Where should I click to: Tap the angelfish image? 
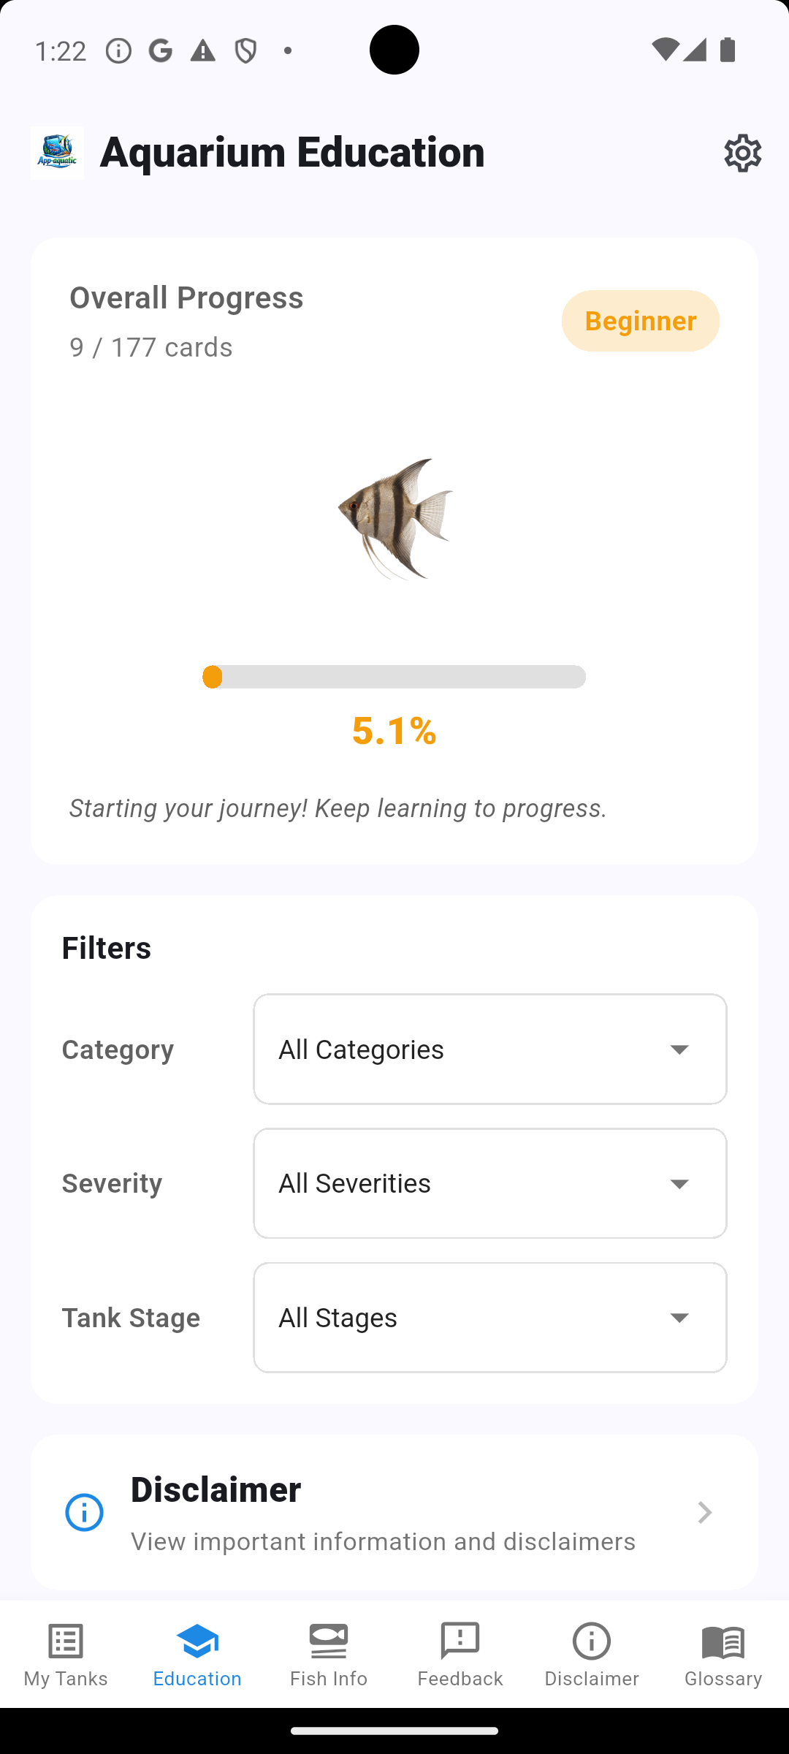coord(394,519)
